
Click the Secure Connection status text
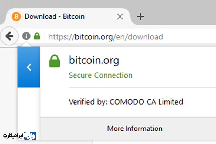point(100,75)
